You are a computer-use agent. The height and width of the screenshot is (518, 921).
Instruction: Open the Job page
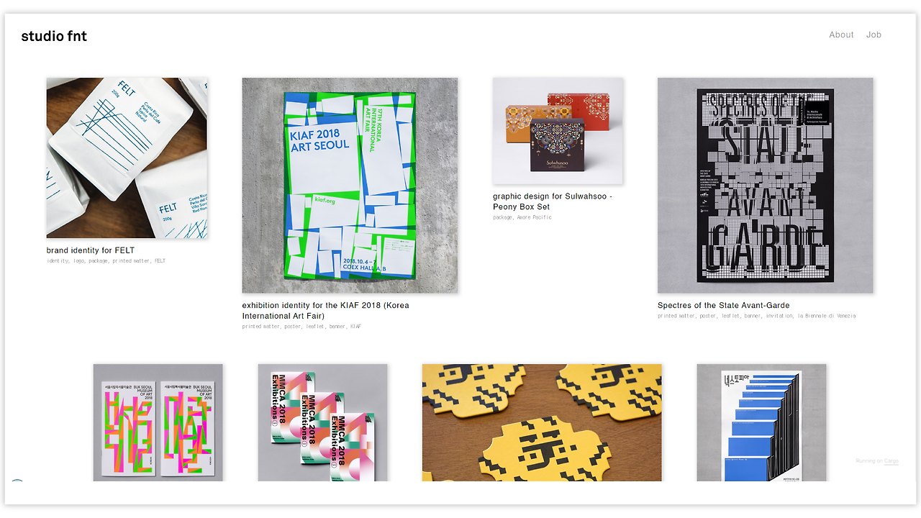pyautogui.click(x=874, y=35)
